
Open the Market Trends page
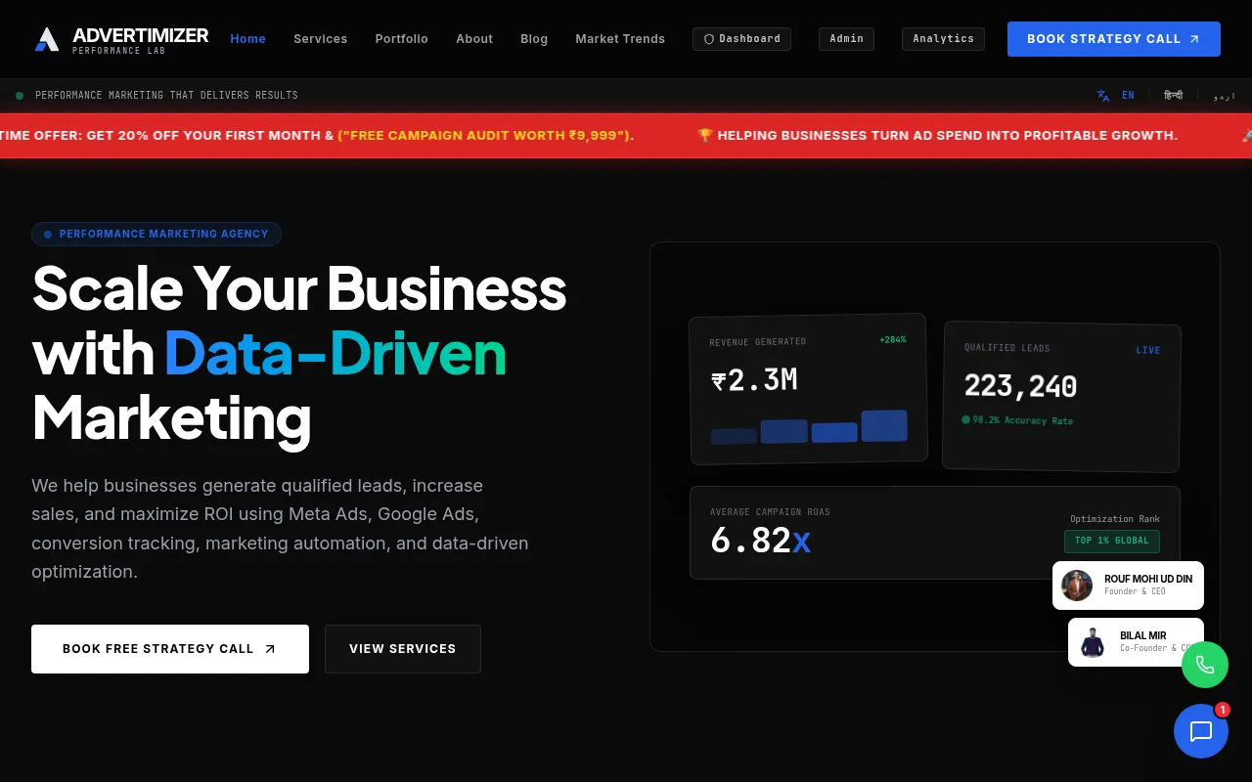[x=620, y=39]
